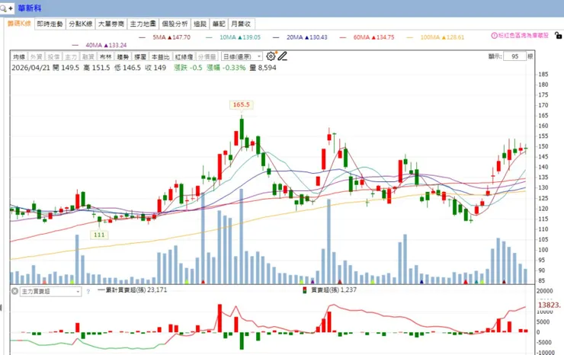Toggle the 主力 overlay button

pos(71,57)
